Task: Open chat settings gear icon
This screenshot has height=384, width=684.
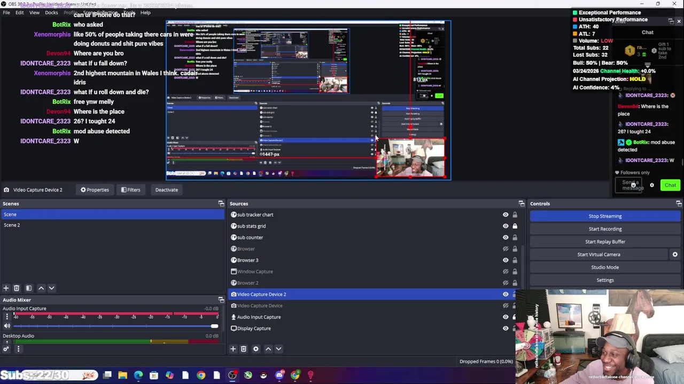Action: pyautogui.click(x=652, y=185)
